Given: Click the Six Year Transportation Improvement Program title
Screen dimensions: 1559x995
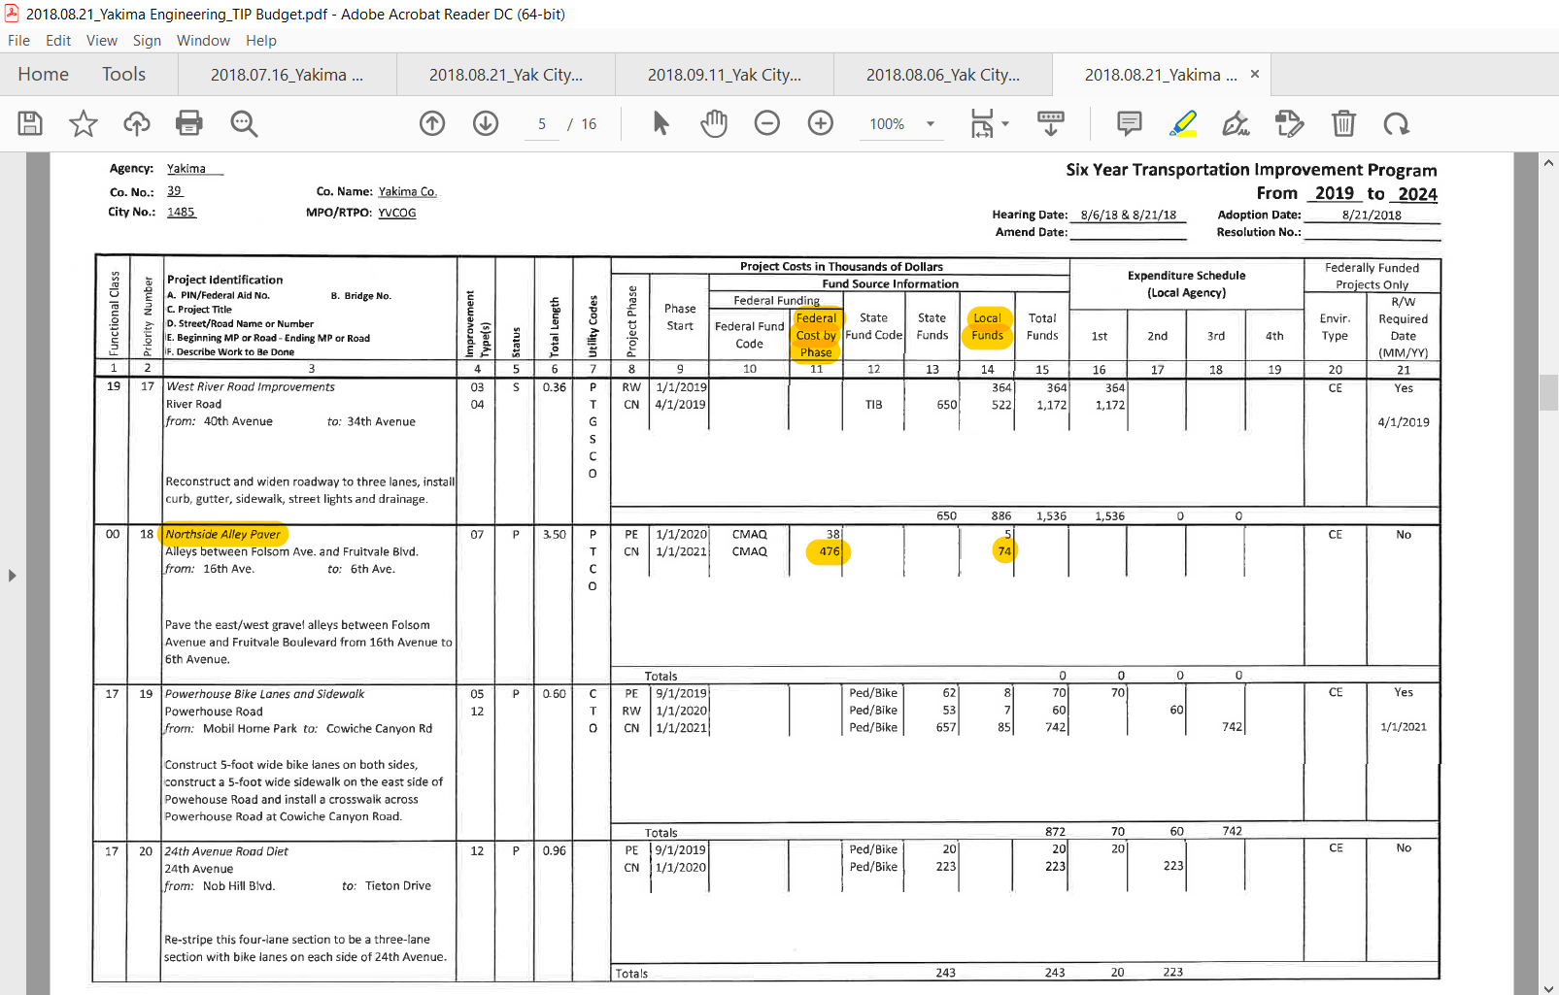Looking at the screenshot, I should pyautogui.click(x=1251, y=170).
